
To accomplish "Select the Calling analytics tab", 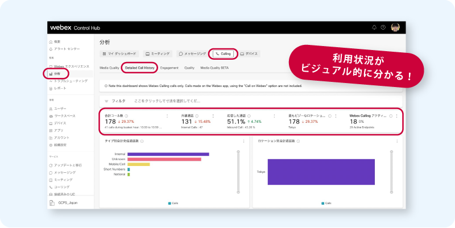I will click(223, 53).
